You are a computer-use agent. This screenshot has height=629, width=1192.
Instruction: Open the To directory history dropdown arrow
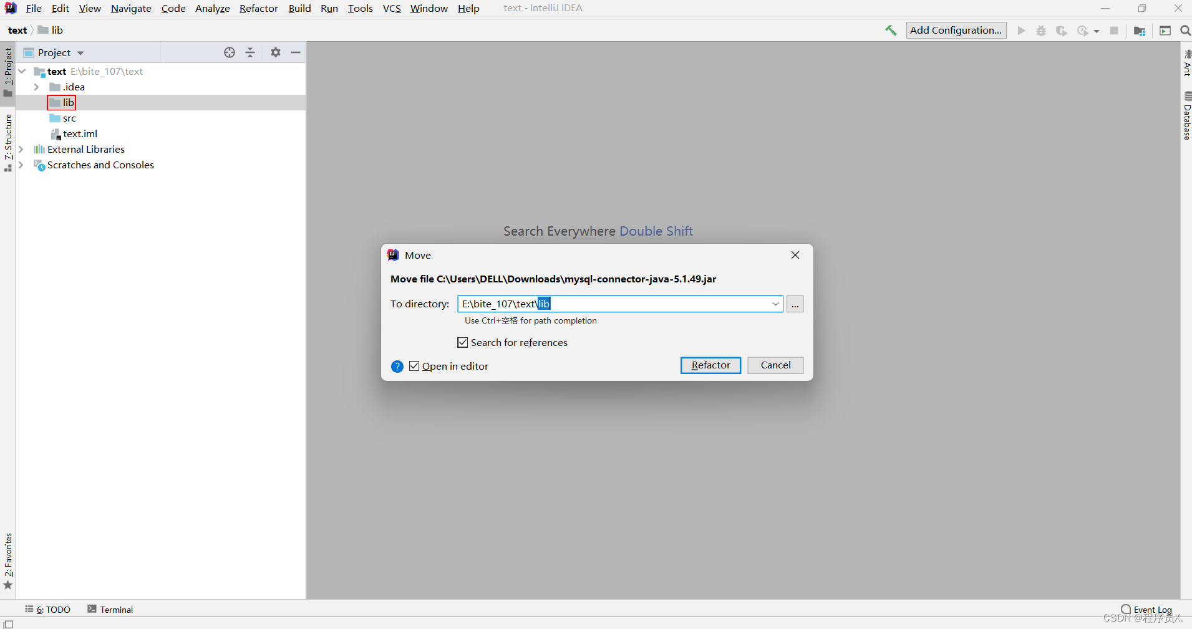tap(775, 304)
